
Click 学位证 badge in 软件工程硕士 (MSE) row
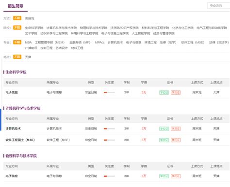pos(164,140)
